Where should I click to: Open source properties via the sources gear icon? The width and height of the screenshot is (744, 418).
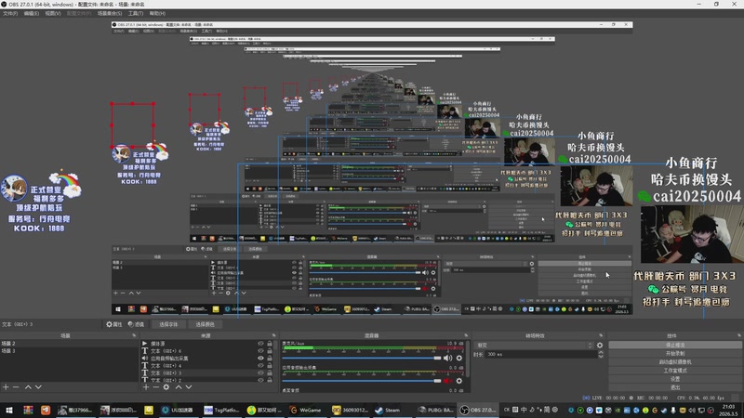(166, 386)
